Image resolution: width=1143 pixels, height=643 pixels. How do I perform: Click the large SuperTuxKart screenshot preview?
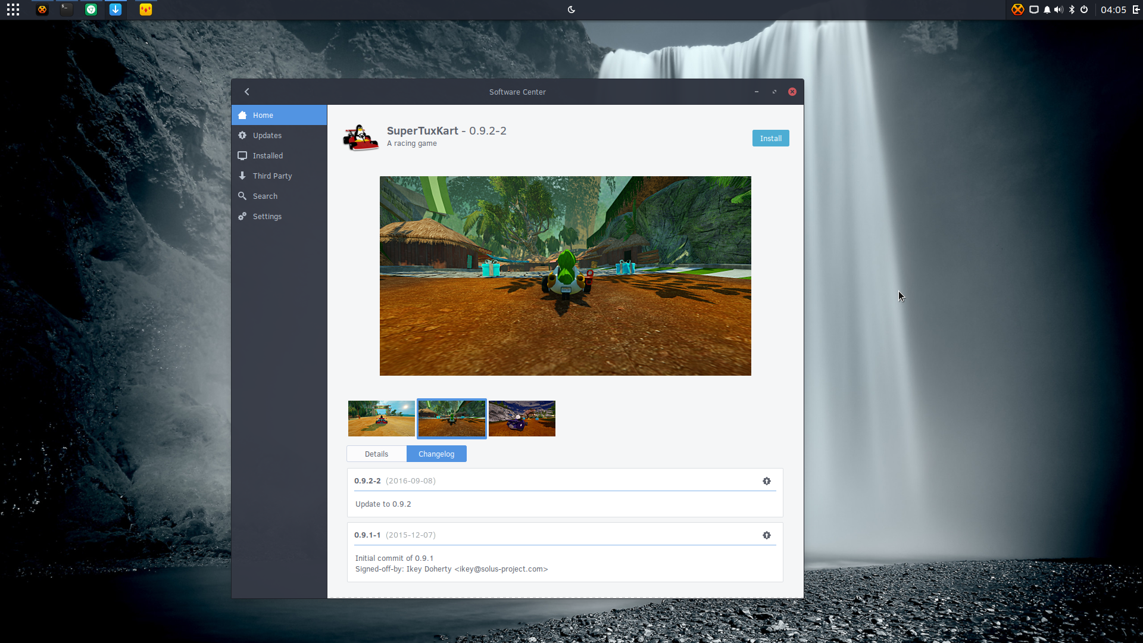click(x=566, y=276)
